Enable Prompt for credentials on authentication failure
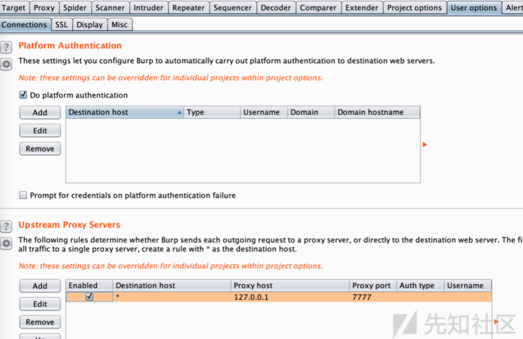This screenshot has width=523, height=339. point(23,195)
